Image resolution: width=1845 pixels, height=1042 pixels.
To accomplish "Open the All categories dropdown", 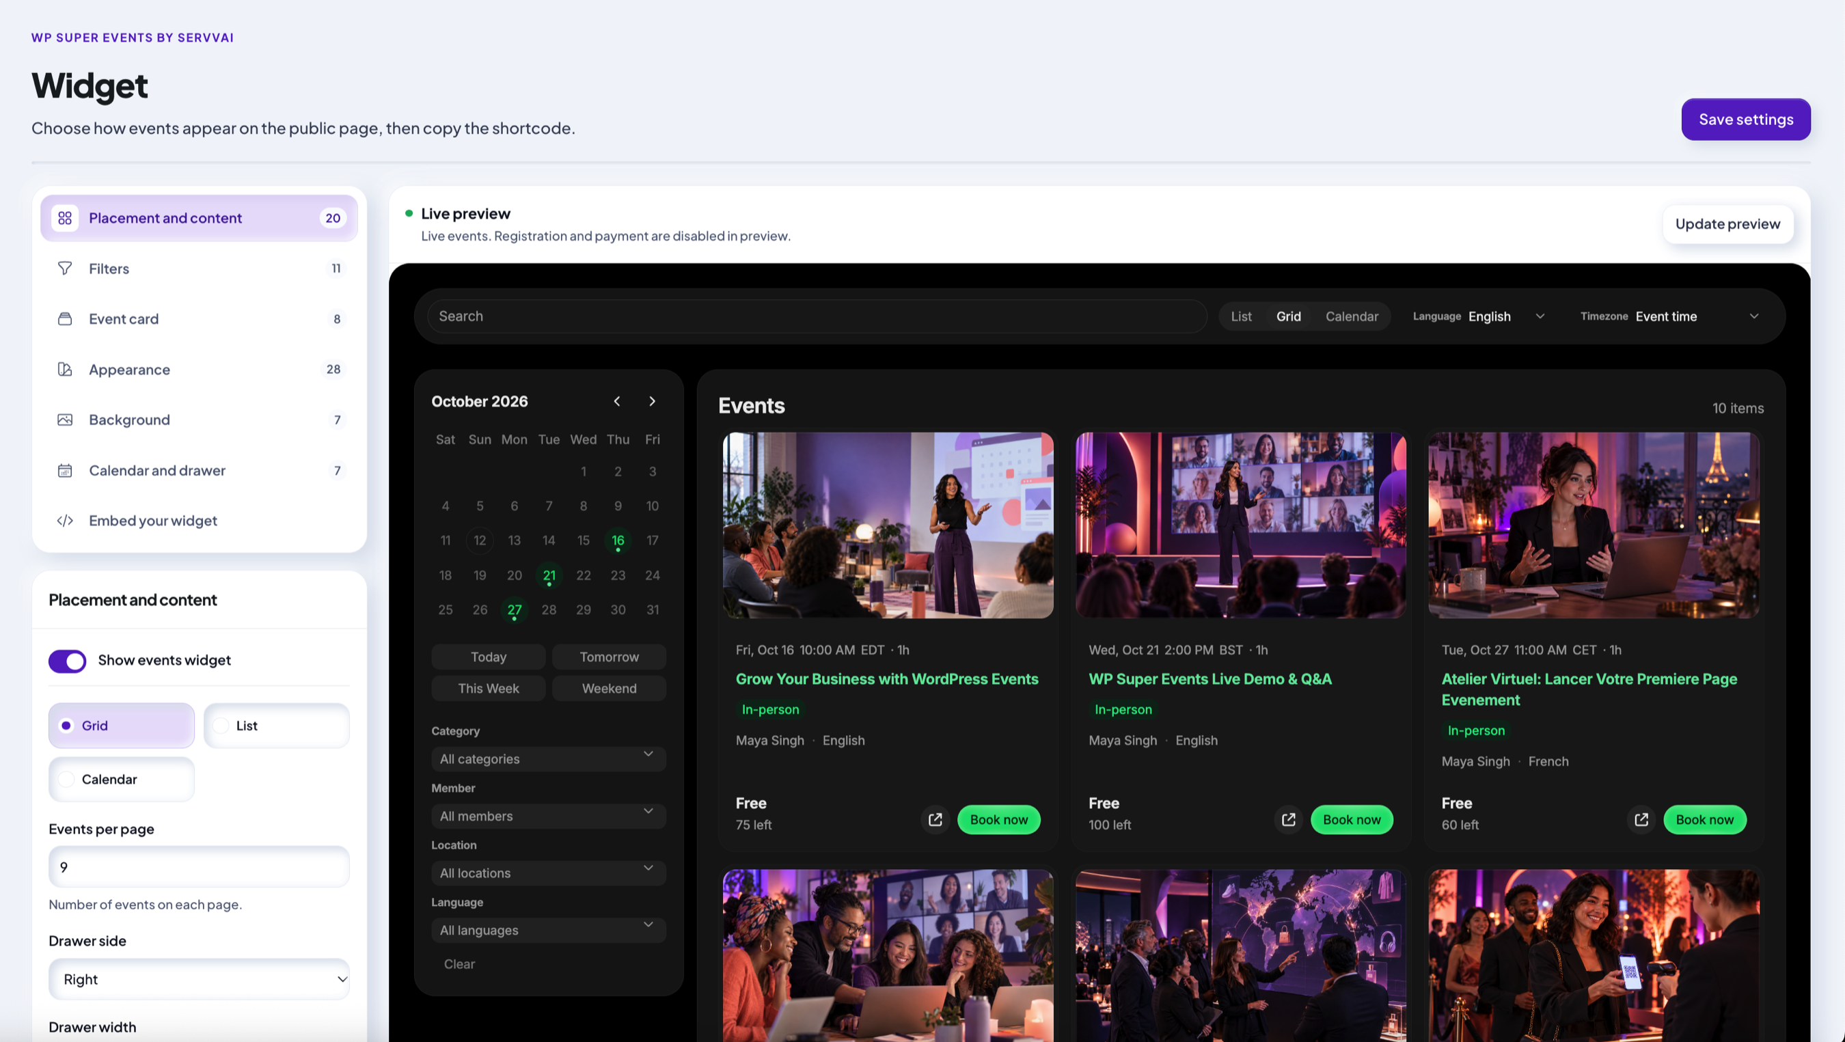I will coord(549,758).
